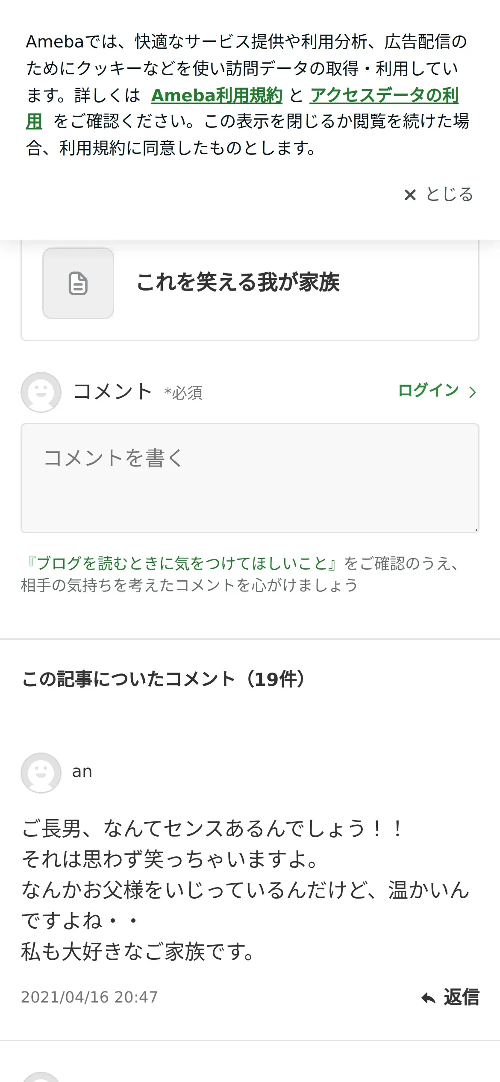Click the profile avatar of commenter an

[41, 773]
